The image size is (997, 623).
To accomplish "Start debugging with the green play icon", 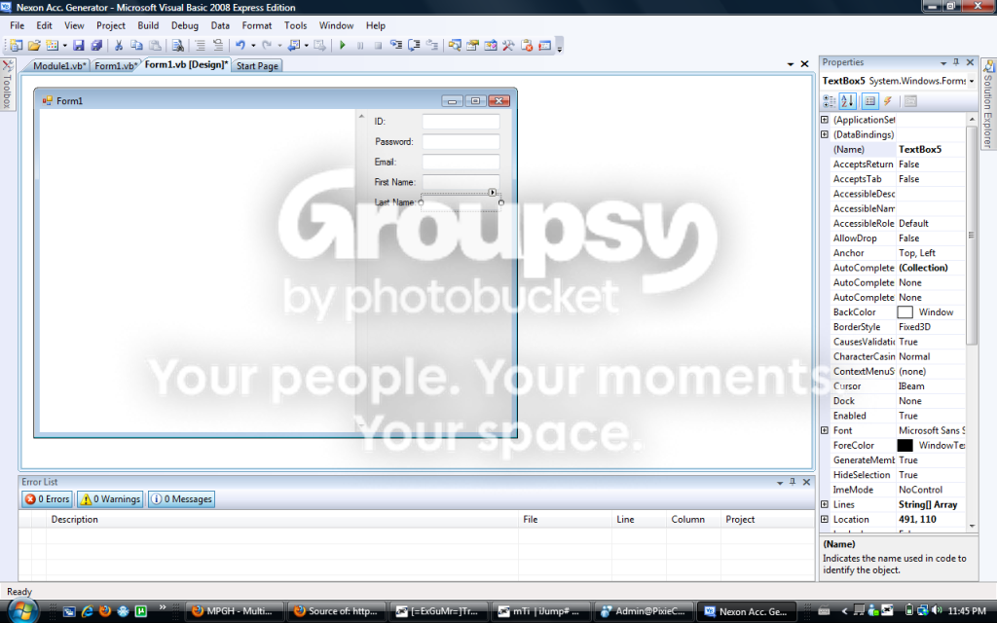I will point(342,45).
